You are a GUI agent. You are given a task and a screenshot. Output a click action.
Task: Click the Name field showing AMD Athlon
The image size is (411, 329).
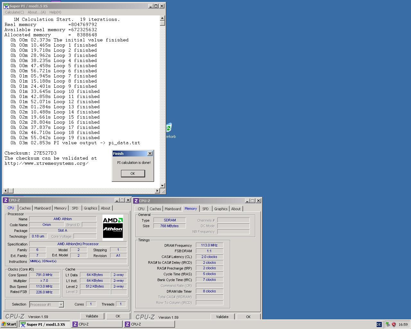click(x=63, y=219)
